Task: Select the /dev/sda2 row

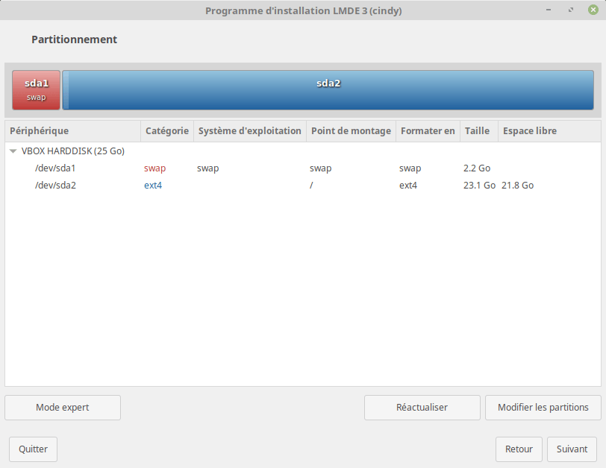Action: (x=55, y=186)
